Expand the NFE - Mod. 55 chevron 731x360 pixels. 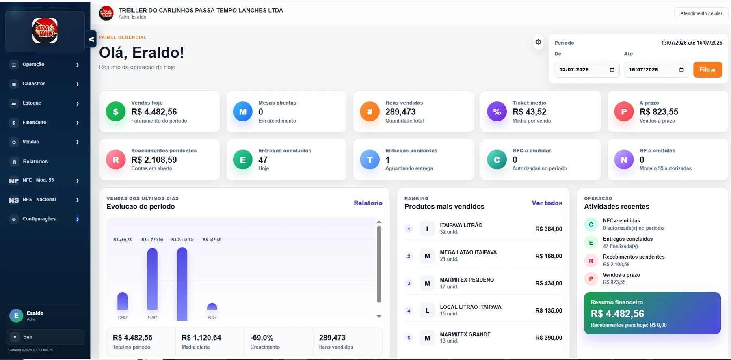(x=78, y=181)
